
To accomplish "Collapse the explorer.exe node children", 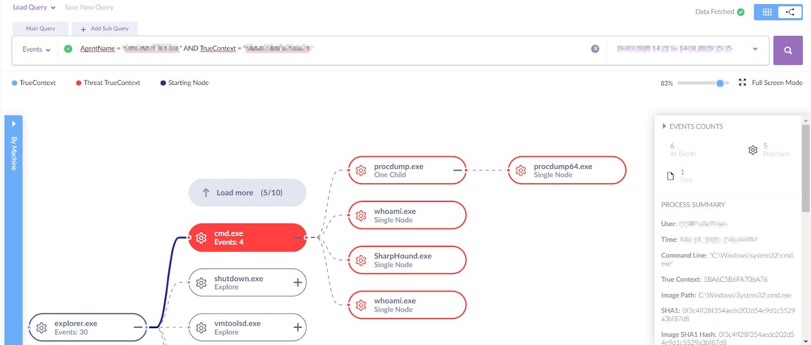I will [138, 327].
